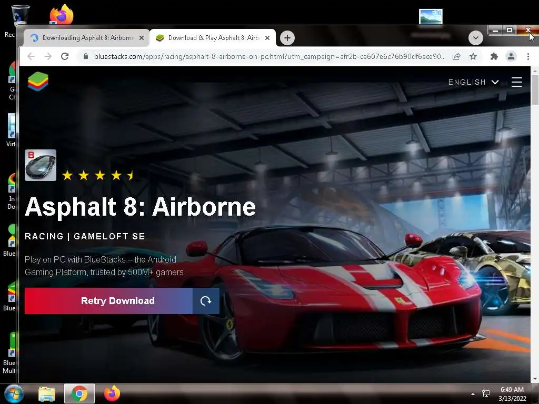This screenshot has height=404, width=539.
Task: Show hidden system tray icons
Action: click(473, 394)
